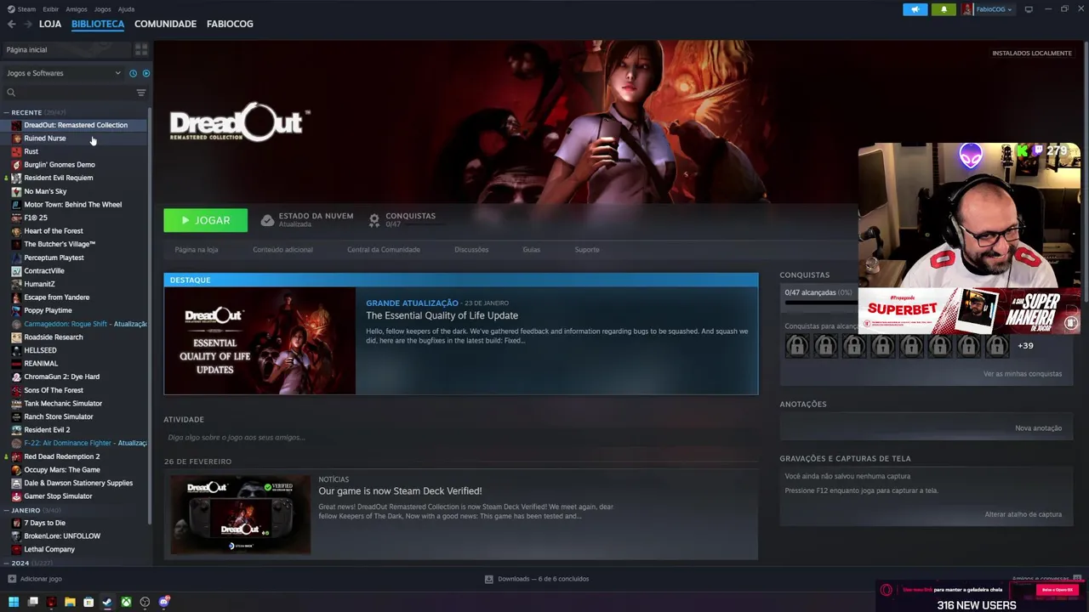Expand the 2024 category
This screenshot has height=612, width=1089.
[6, 563]
